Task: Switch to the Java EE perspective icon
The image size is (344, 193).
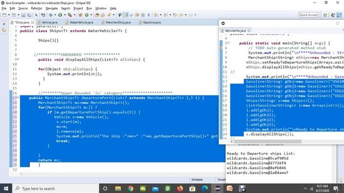Action: (x=333, y=15)
